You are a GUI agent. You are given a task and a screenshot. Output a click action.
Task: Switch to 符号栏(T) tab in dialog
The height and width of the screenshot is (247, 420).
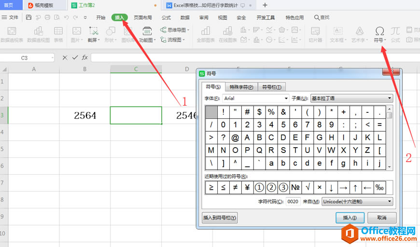[x=272, y=87]
